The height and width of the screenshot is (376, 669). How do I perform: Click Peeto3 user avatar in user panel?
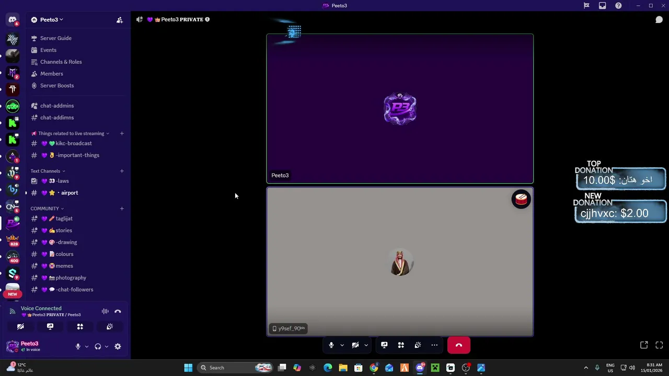[13, 346]
